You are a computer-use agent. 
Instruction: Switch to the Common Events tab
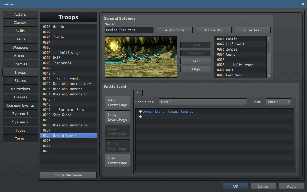20,105
